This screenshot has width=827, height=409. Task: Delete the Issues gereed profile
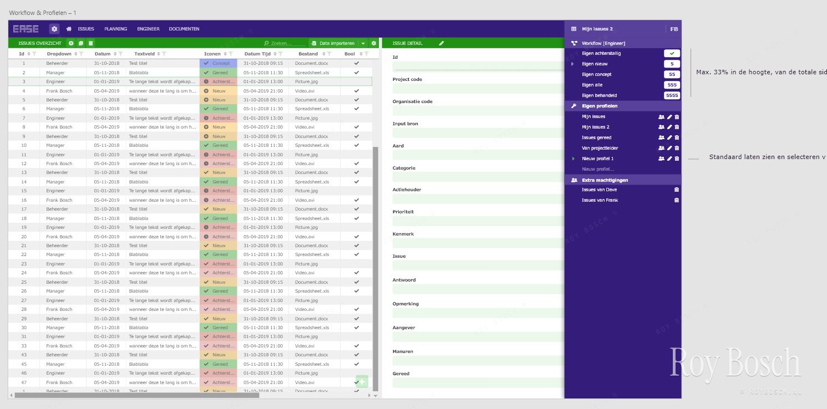pos(677,137)
